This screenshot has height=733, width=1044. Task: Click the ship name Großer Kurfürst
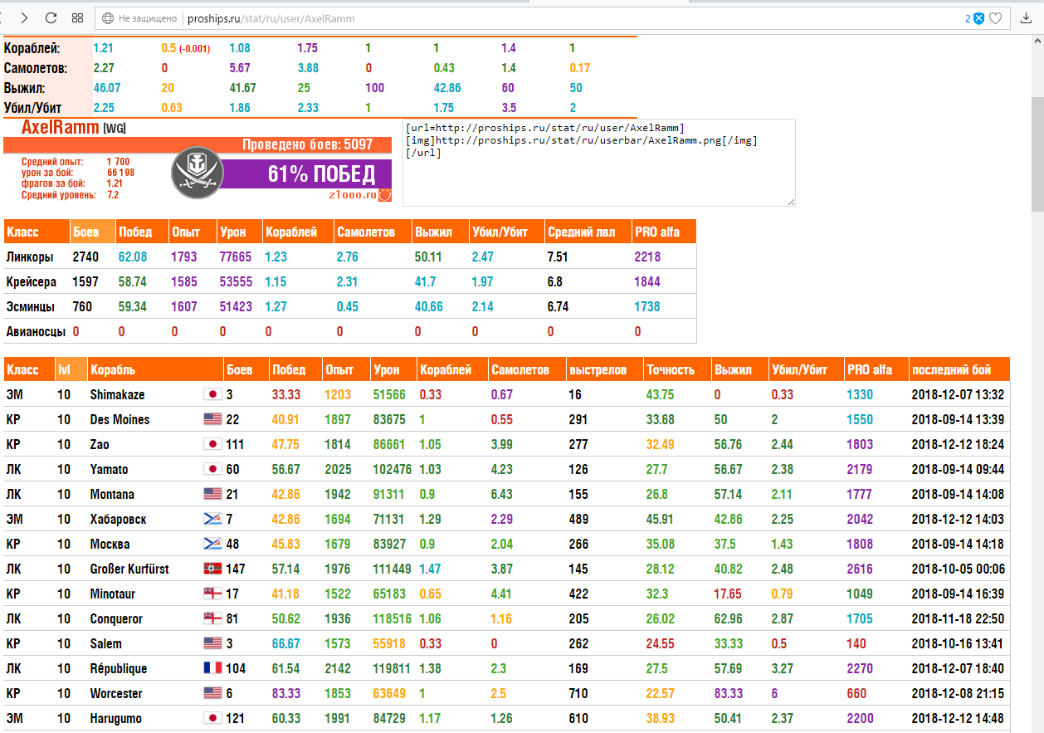(129, 569)
